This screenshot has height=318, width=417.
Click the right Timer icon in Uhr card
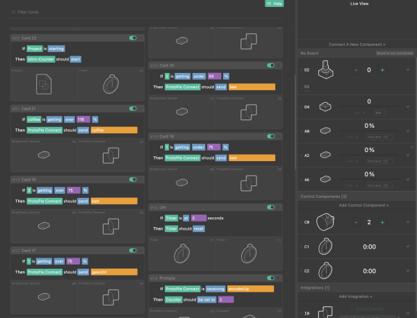tap(249, 253)
